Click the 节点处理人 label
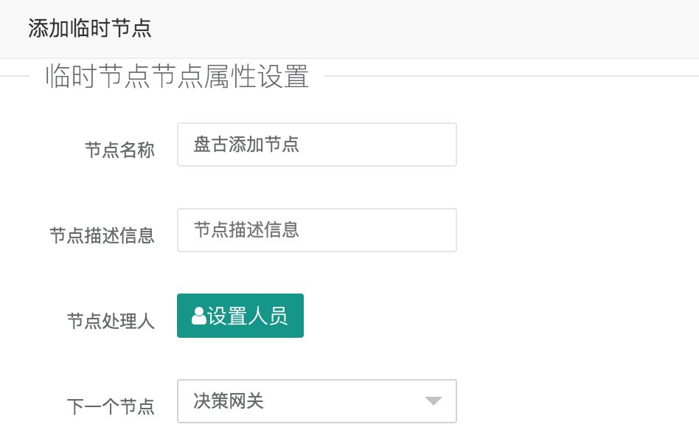699x444 pixels. [x=111, y=321]
